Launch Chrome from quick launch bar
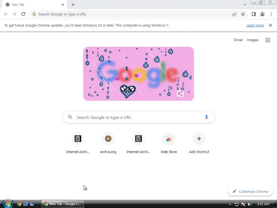The width and height of the screenshot is (277, 208). click(x=19, y=204)
